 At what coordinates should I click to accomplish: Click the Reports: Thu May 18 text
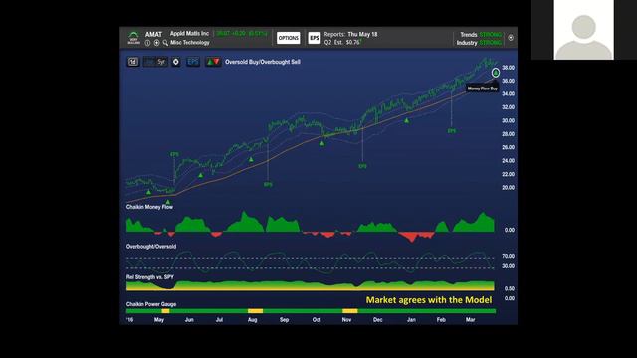pyautogui.click(x=351, y=34)
